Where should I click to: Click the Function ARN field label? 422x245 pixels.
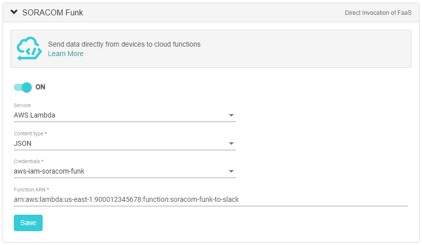tap(31, 190)
